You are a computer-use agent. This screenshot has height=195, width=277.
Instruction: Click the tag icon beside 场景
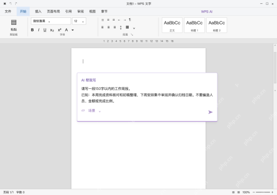click(x=83, y=110)
